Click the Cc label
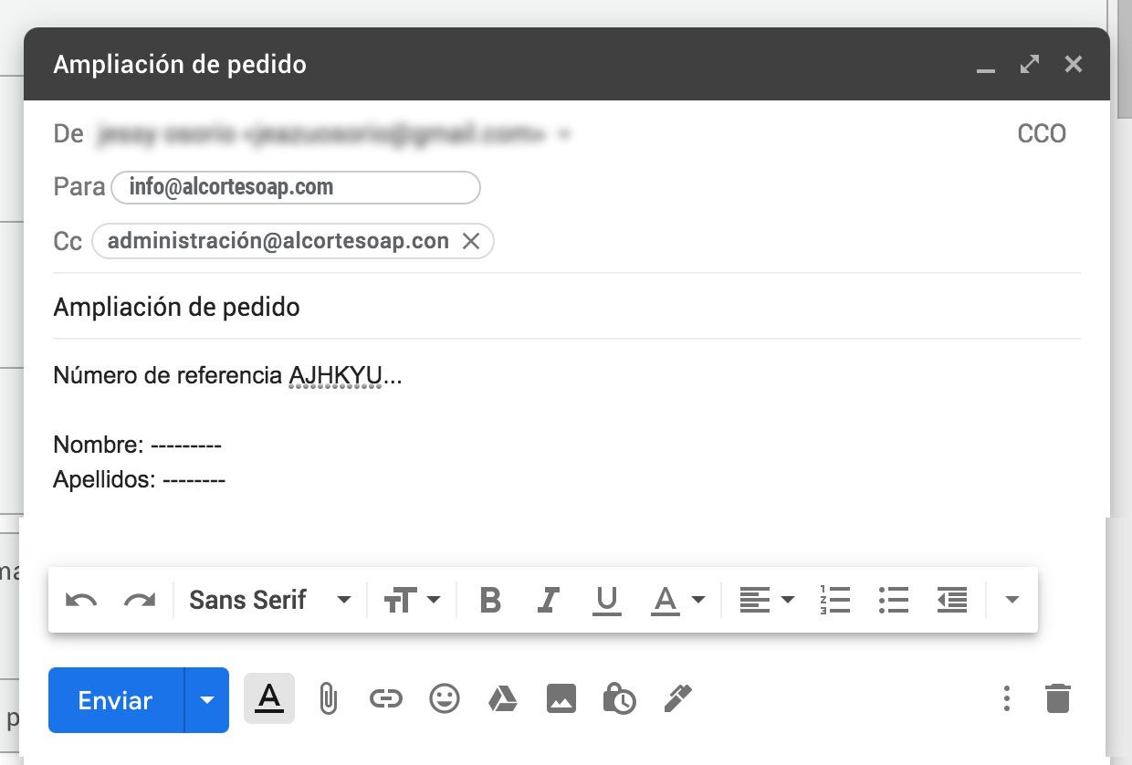Image resolution: width=1132 pixels, height=765 pixels. click(68, 241)
